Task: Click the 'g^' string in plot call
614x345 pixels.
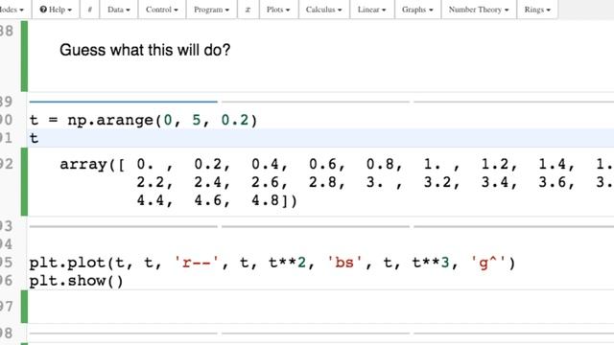Action: 489,263
